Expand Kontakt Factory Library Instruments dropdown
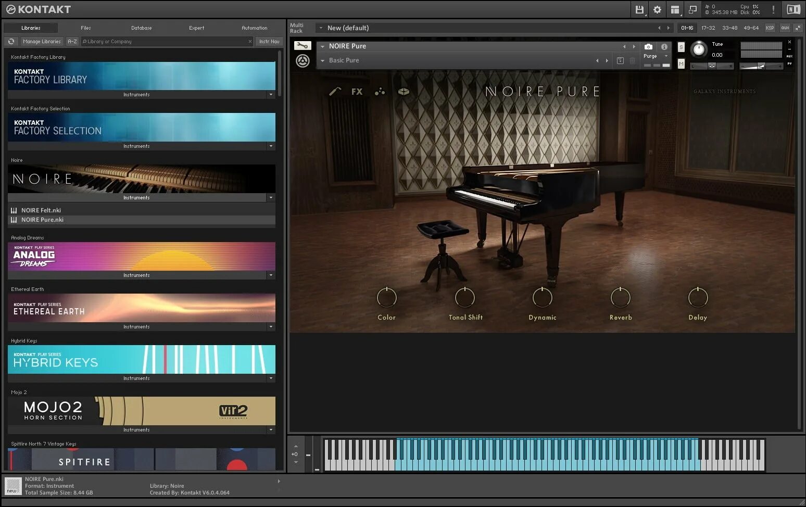 (x=271, y=95)
